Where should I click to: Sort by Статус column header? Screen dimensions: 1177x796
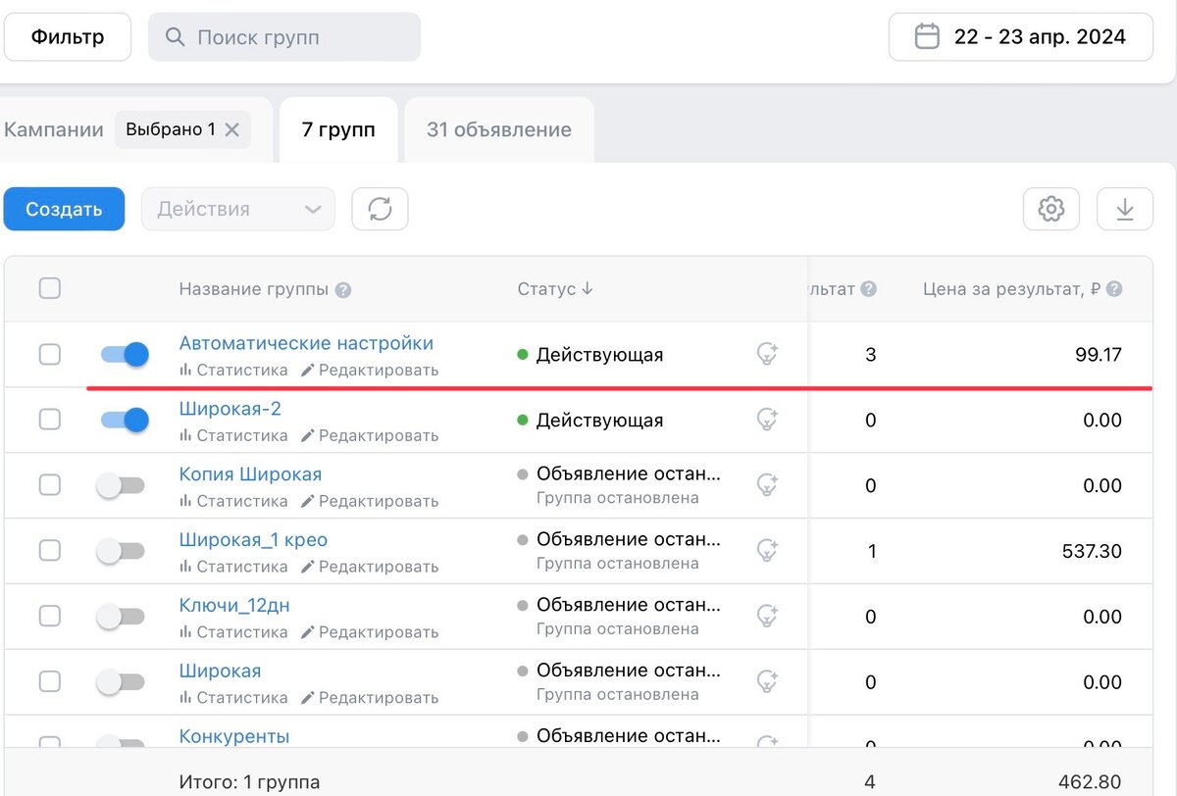(555, 289)
